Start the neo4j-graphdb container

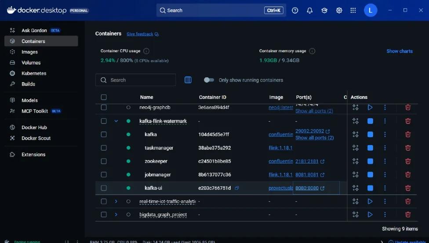(370, 107)
